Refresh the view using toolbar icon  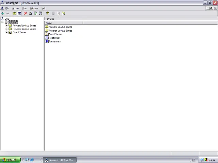tap(36, 14)
